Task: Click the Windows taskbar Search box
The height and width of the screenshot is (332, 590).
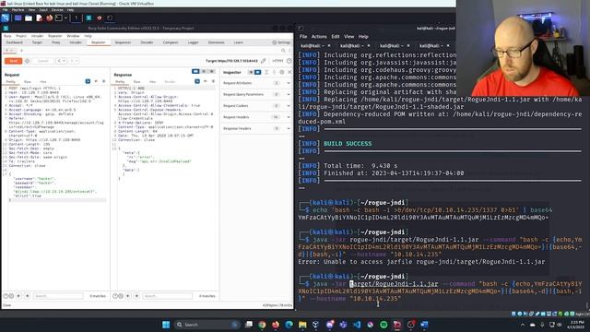Action: (206, 325)
